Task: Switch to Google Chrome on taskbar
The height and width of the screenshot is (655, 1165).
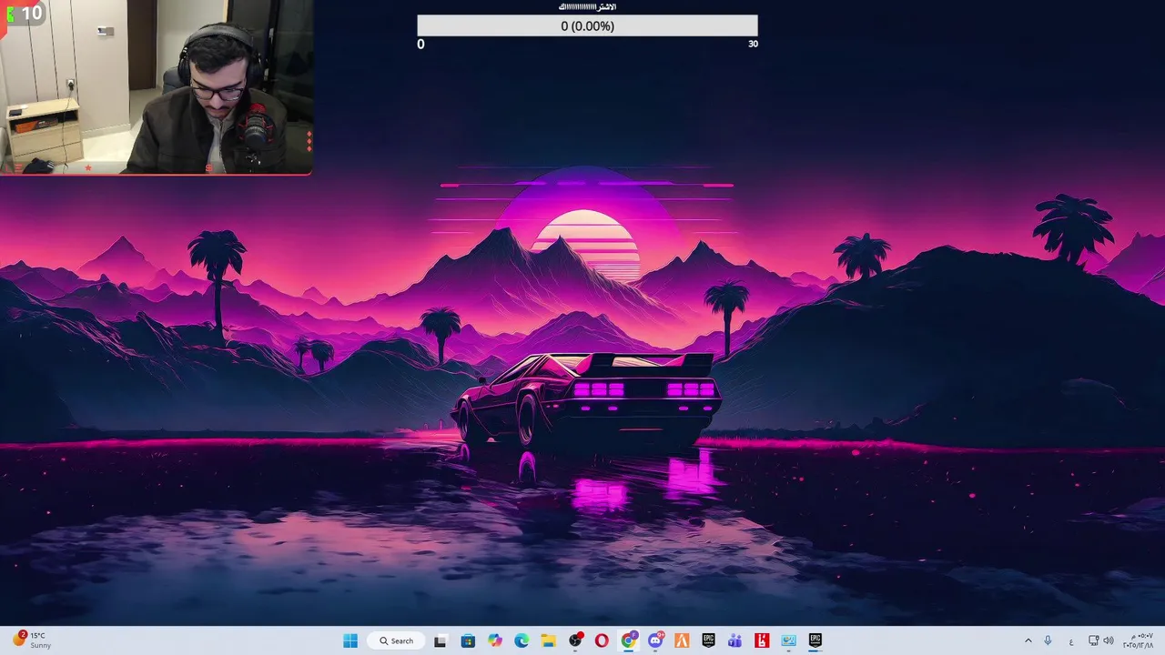Action: coord(628,640)
